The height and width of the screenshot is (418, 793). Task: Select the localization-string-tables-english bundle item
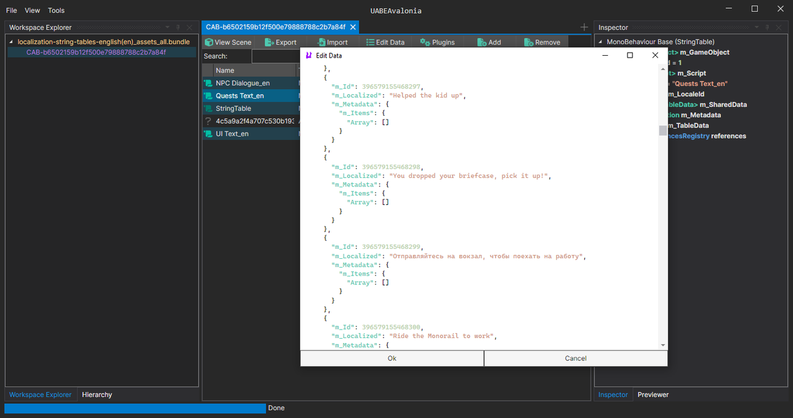(x=103, y=42)
